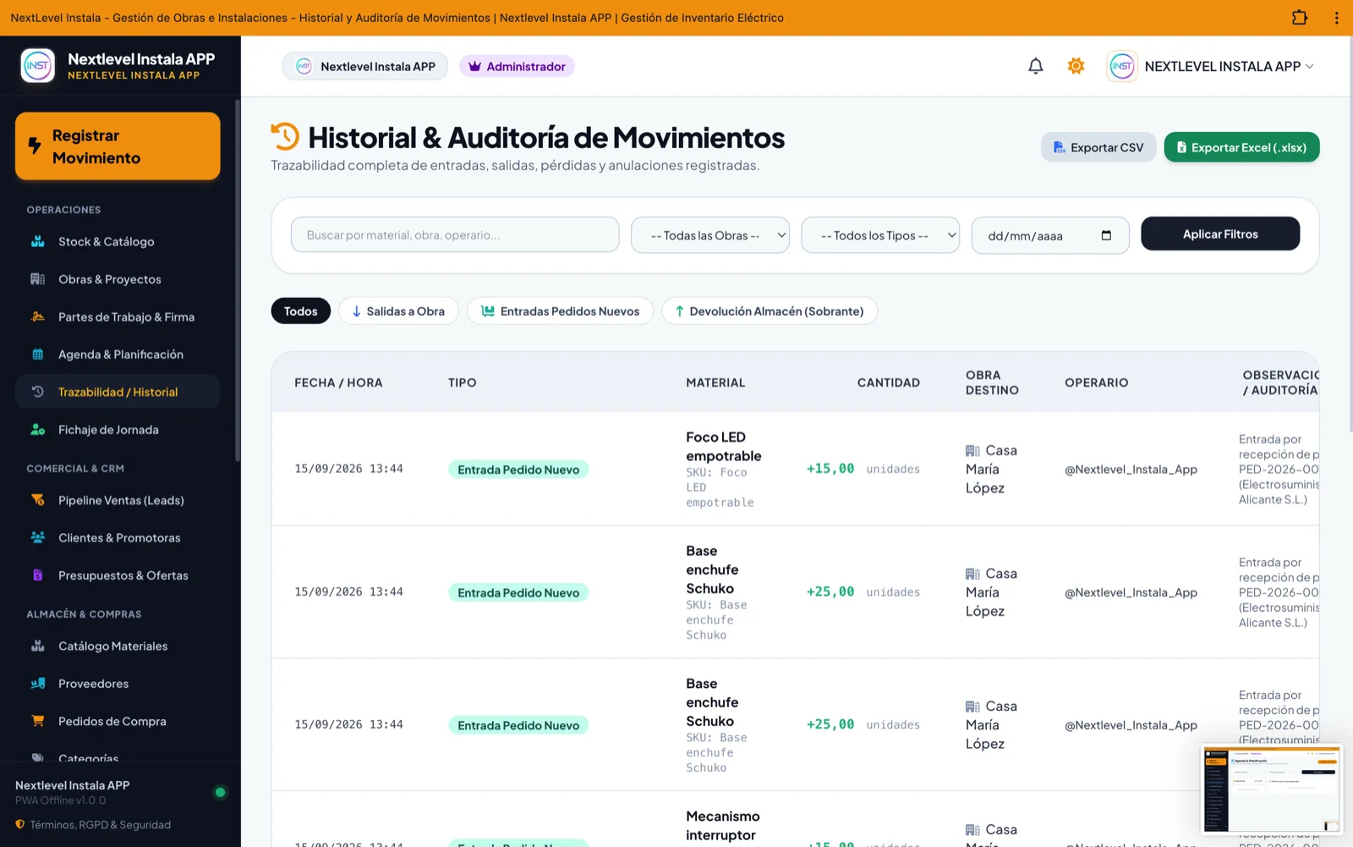Screen dimensions: 1353x847
Task: Click the Foco LED empotrable material name
Action: 724,447
